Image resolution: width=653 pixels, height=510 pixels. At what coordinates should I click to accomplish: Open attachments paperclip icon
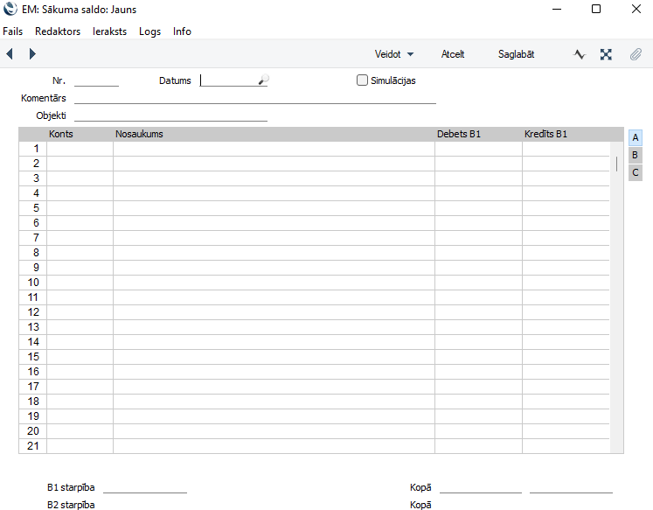coord(636,54)
